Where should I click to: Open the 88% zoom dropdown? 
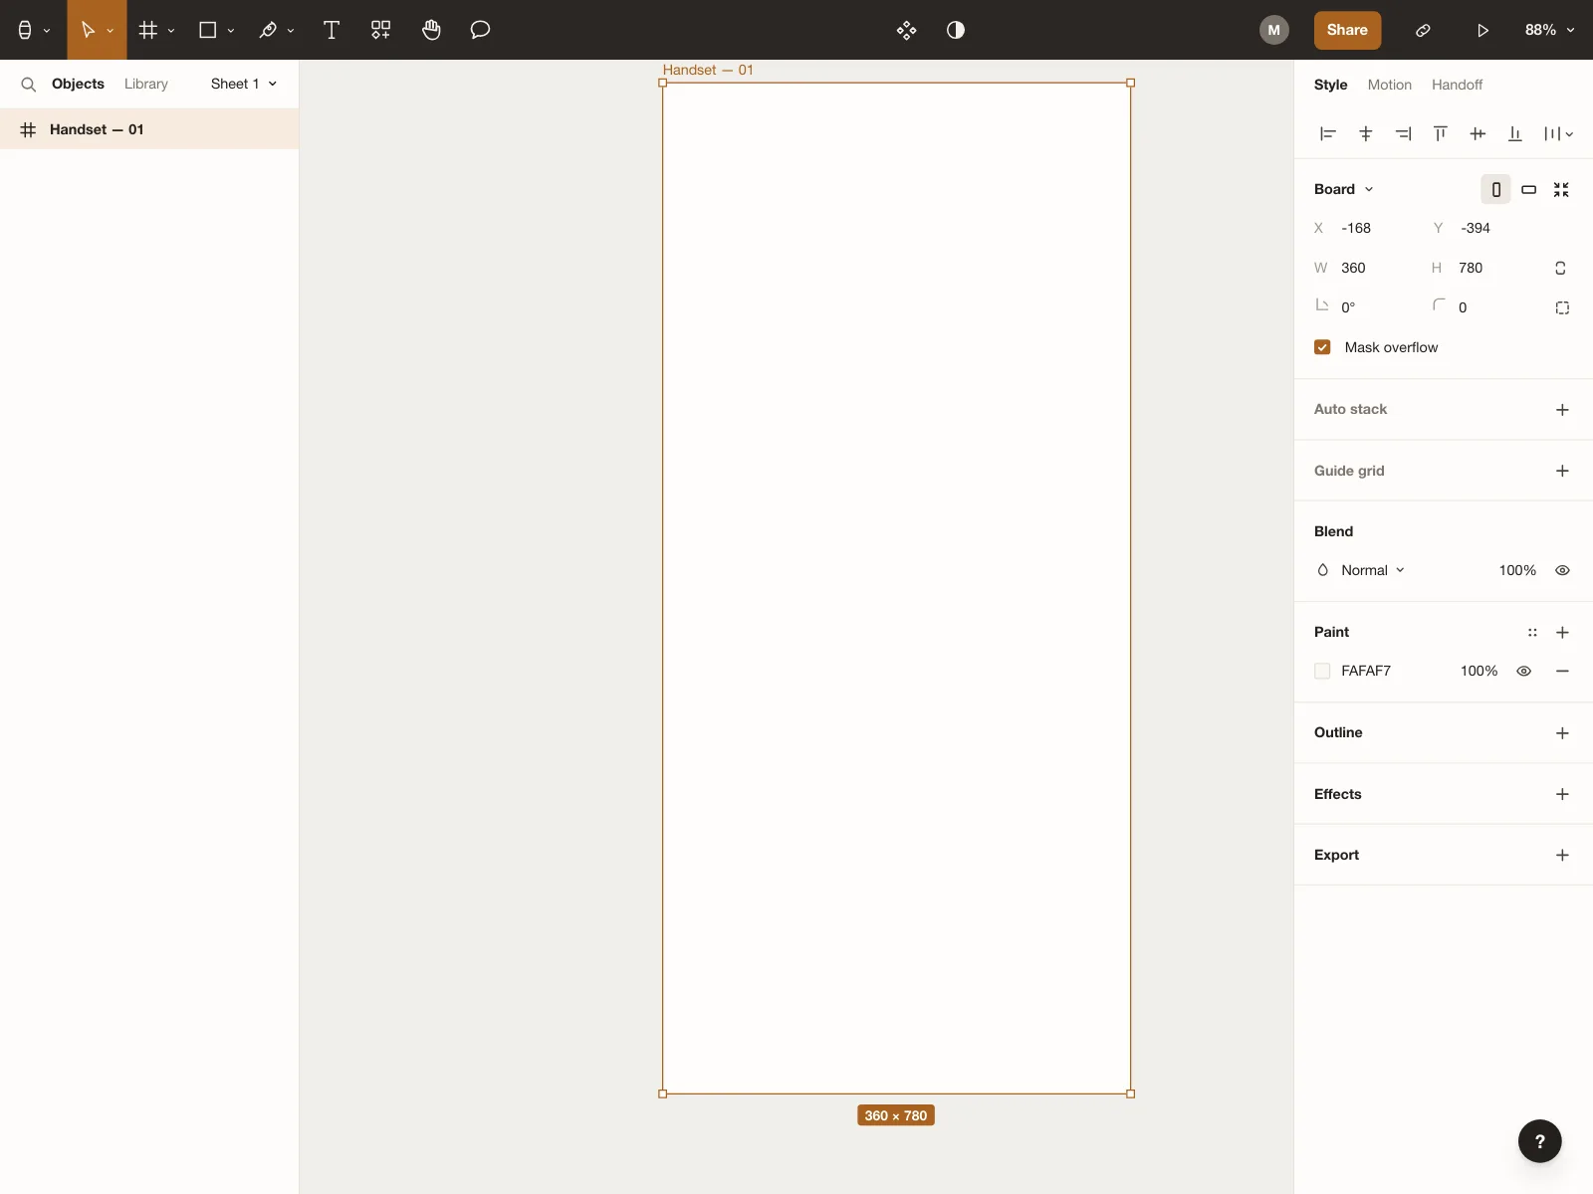coord(1549,30)
